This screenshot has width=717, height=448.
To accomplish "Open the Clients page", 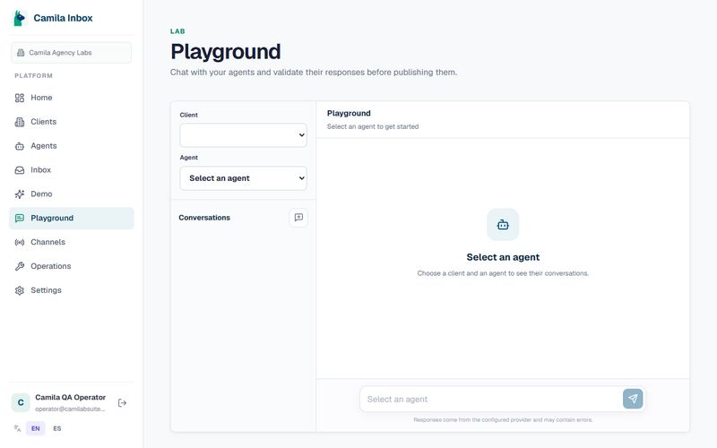I will tap(72, 122).
